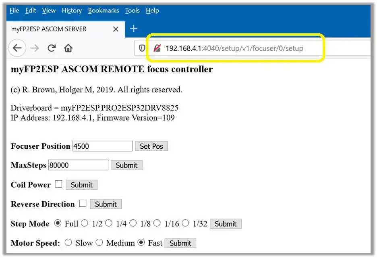The width and height of the screenshot is (377, 258).
Task: Click the copyright R. Brown, Holger M line
Action: pyautogui.click(x=96, y=90)
